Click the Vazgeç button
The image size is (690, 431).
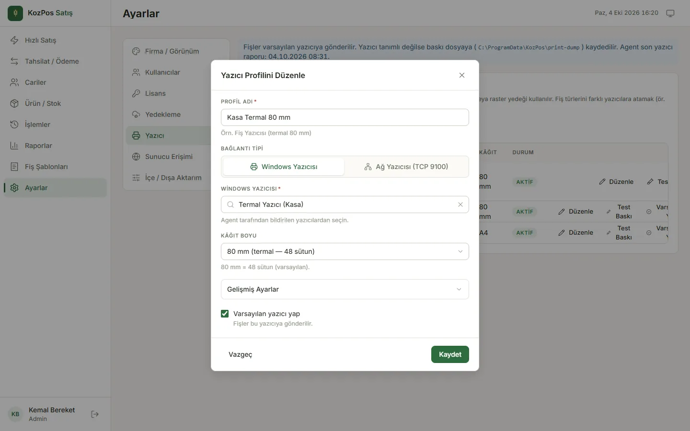coord(241,354)
